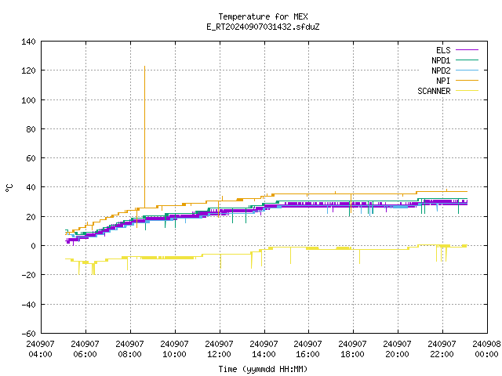502x376 pixels.
Task: Click the x-axis label '240907 12:00'
Action: coord(220,349)
